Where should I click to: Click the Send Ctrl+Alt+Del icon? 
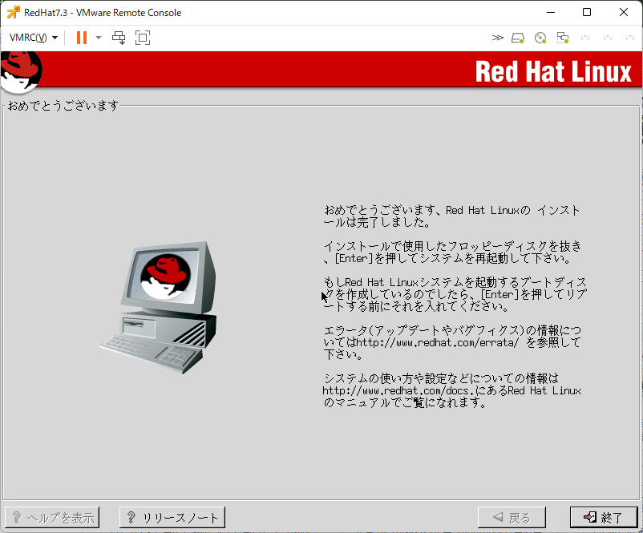[x=119, y=38]
